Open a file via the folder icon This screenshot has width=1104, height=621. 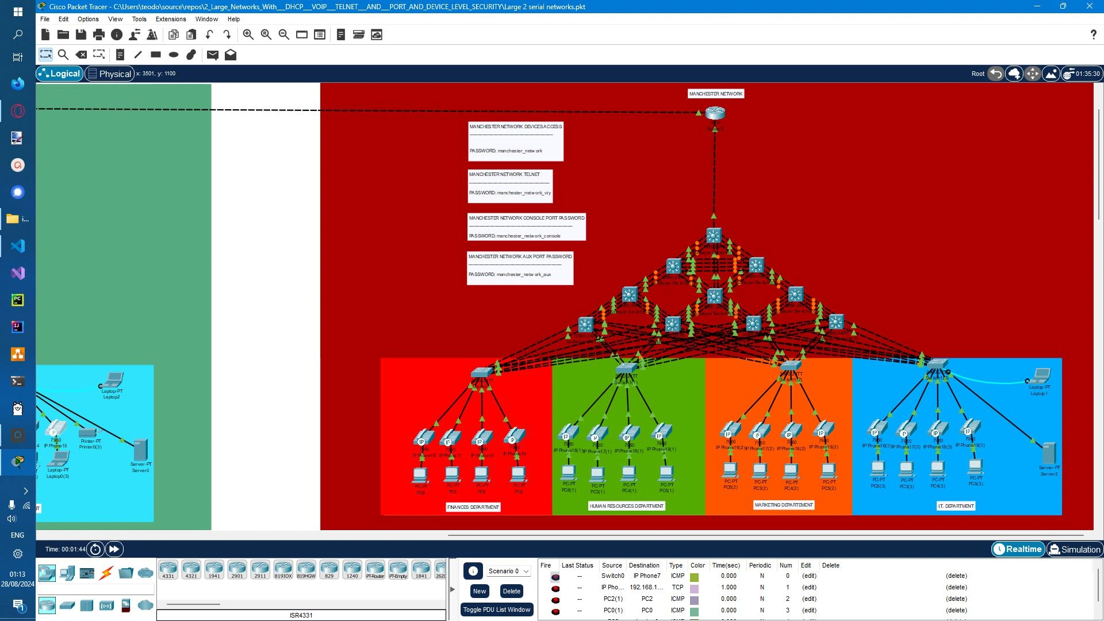[x=63, y=34]
